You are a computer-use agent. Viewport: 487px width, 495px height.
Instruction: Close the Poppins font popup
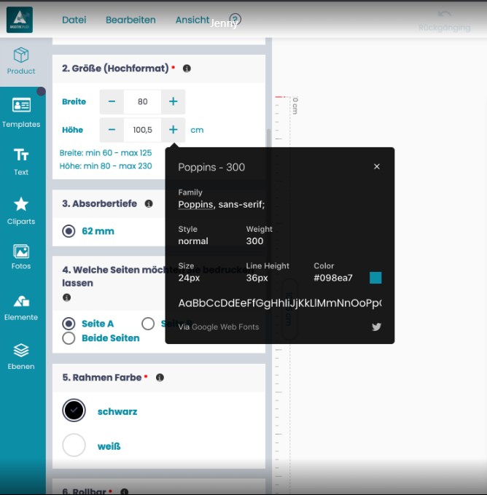tap(377, 166)
